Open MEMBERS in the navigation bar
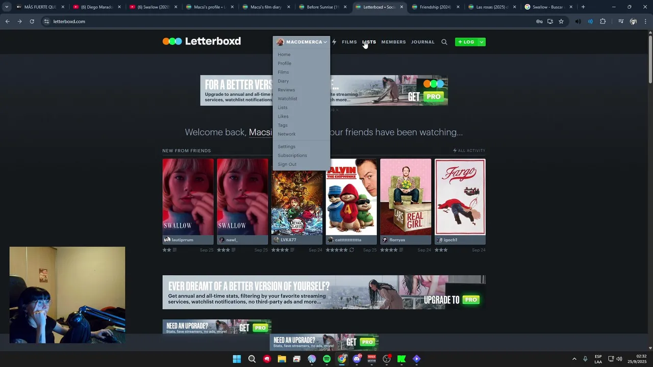Image resolution: width=653 pixels, height=367 pixels. (x=393, y=42)
